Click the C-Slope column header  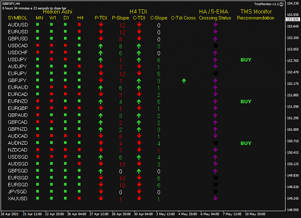pyautogui.click(x=159, y=18)
